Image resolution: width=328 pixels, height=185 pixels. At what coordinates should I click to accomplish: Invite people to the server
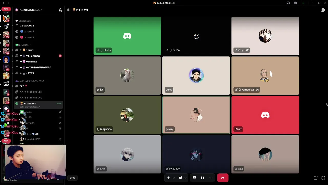click(x=60, y=10)
